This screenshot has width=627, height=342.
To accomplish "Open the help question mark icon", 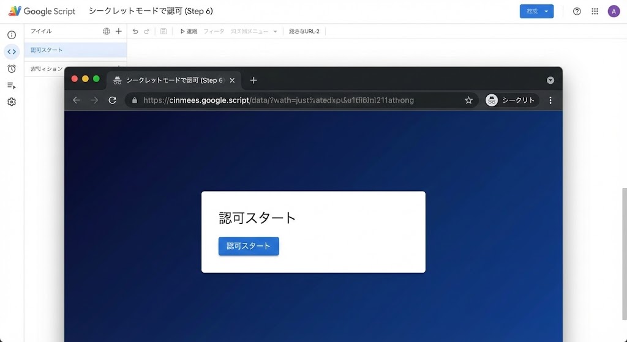I will (x=577, y=12).
